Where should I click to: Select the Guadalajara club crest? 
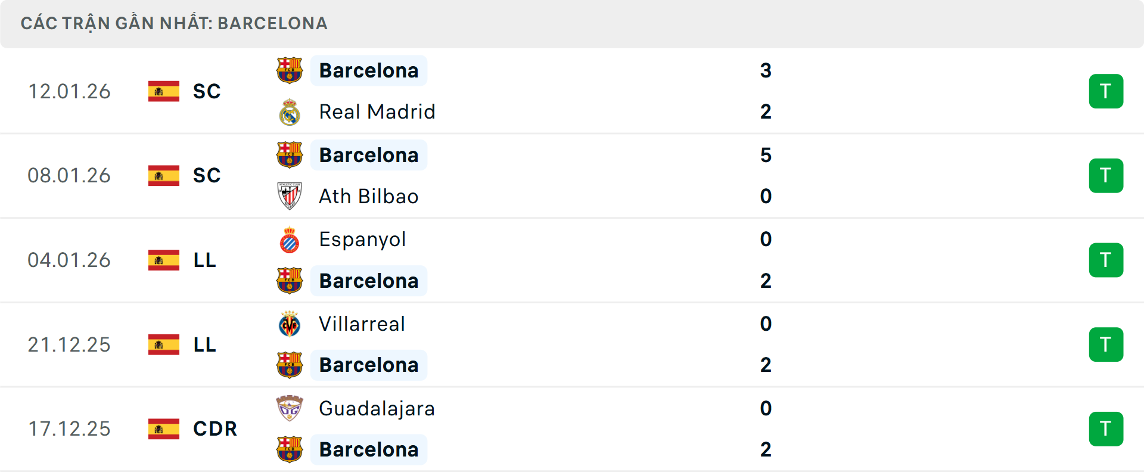[x=290, y=409]
